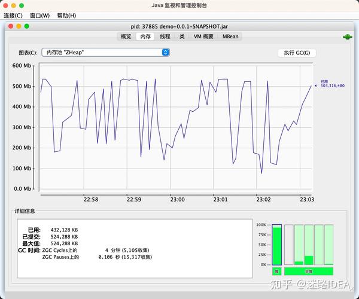Open the 类 tab

coord(182,36)
